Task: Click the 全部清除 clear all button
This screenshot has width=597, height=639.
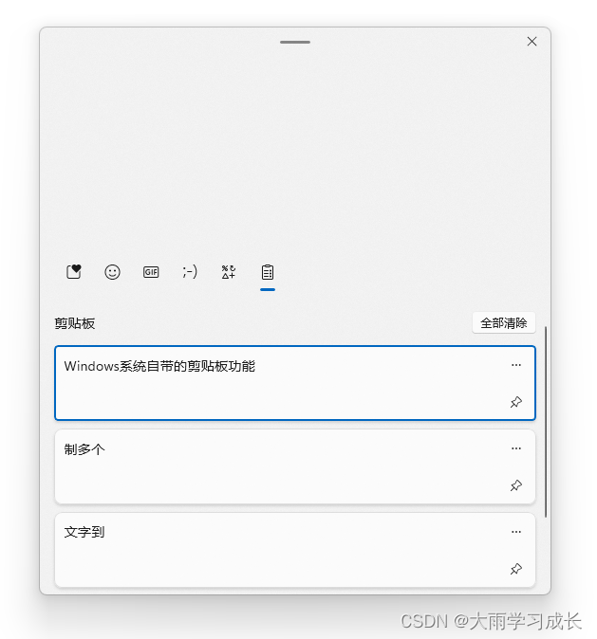Action: pos(504,323)
